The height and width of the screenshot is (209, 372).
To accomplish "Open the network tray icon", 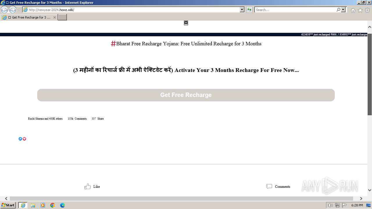I will 337,205.
